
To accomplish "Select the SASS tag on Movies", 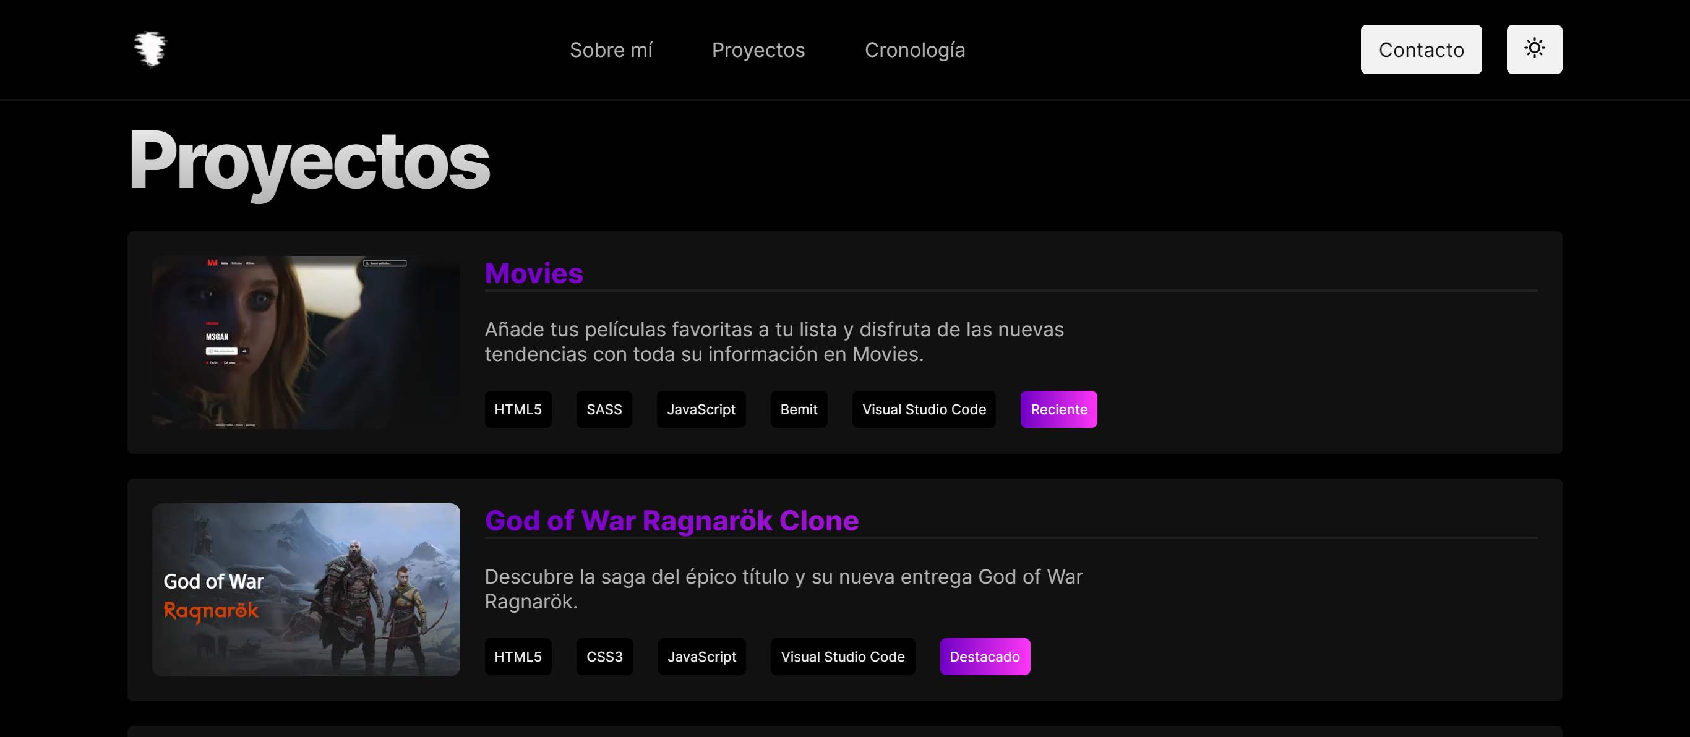I will click(x=604, y=409).
